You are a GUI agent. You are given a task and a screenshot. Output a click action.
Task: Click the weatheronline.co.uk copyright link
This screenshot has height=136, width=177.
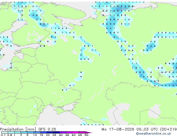(154, 134)
